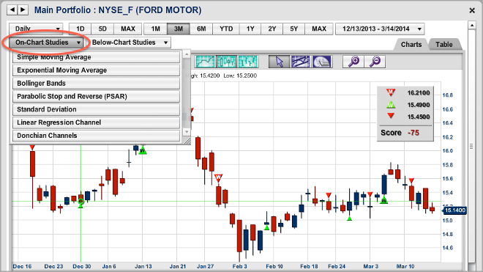Click red triangle above Mar 3 candle

click(370, 194)
